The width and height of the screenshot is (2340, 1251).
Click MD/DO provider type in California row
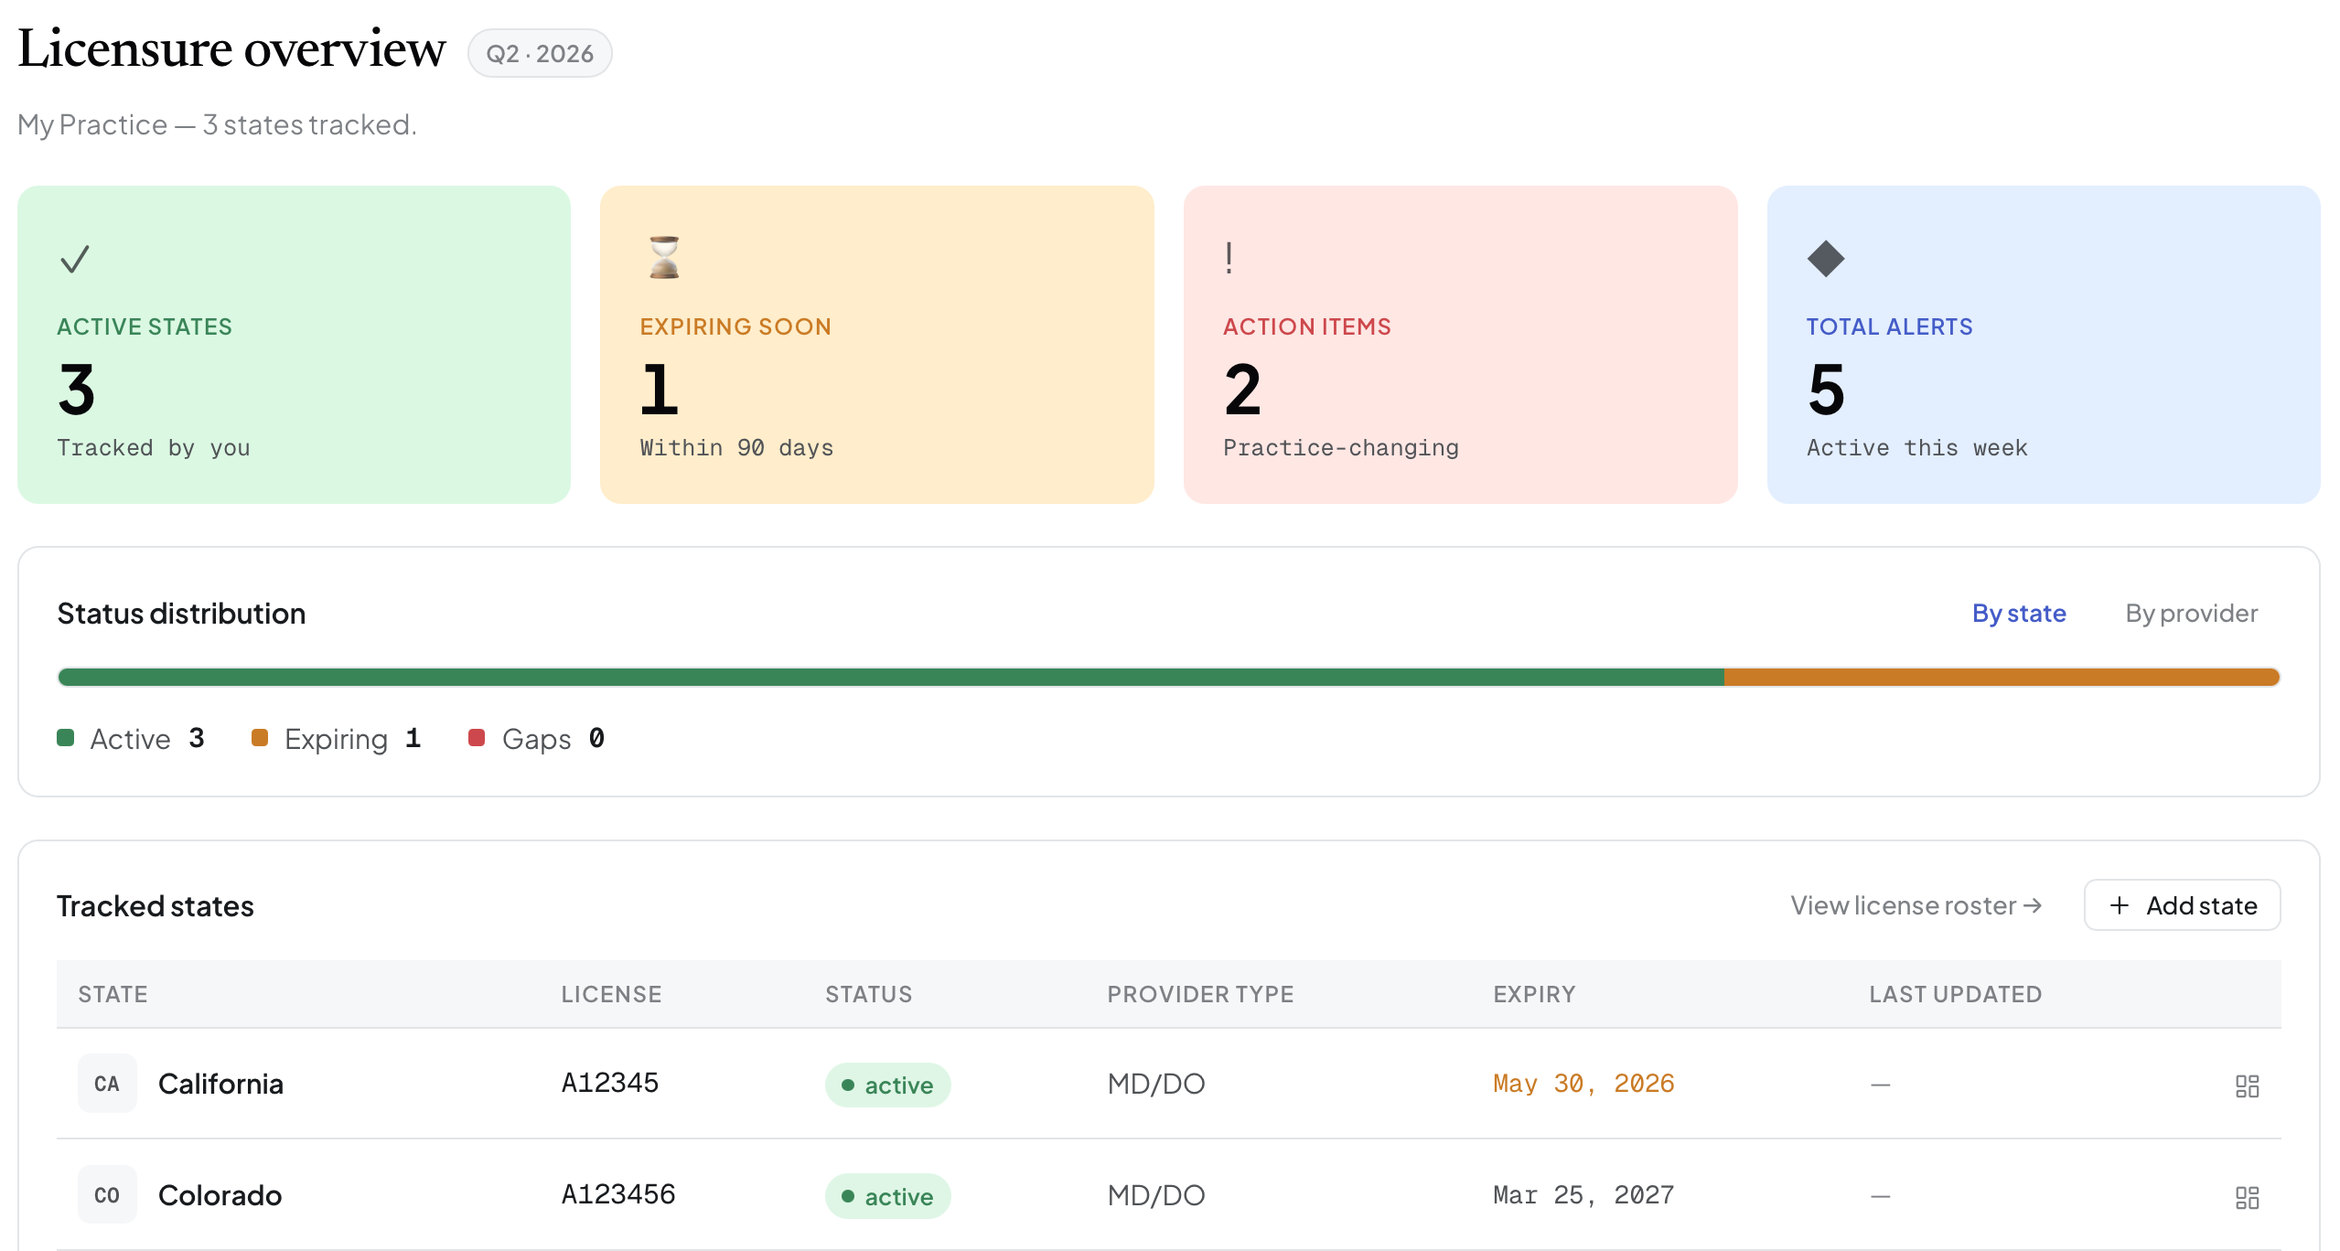click(x=1156, y=1084)
